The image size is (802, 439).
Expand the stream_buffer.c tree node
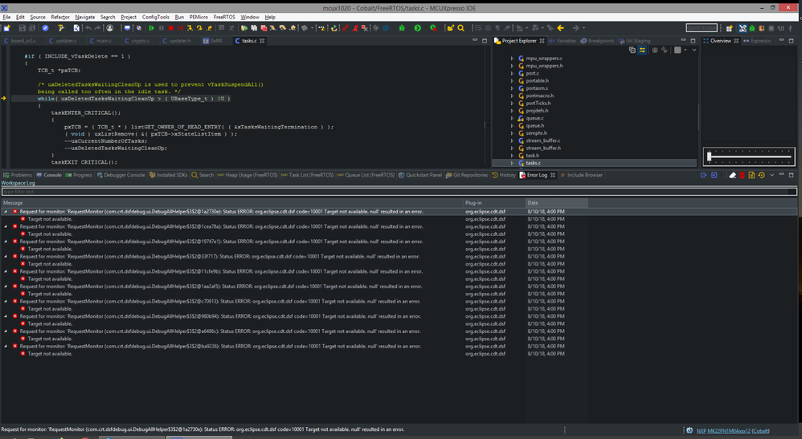512,140
